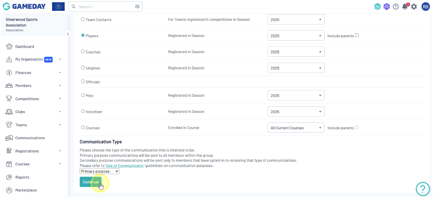Click the notifications bell icon

[405, 7]
